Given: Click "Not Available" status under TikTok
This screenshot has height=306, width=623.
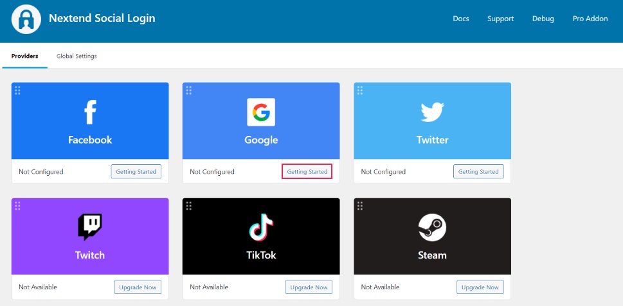Looking at the screenshot, I should [x=209, y=287].
